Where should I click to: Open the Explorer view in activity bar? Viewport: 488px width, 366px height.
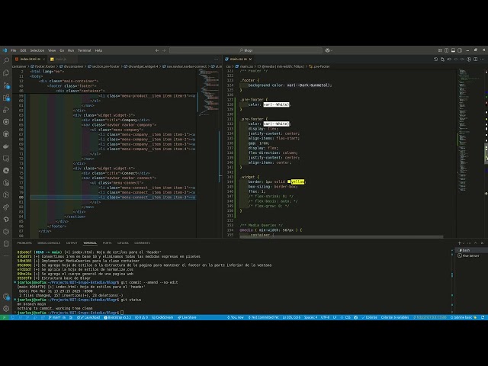[x=6, y=73]
